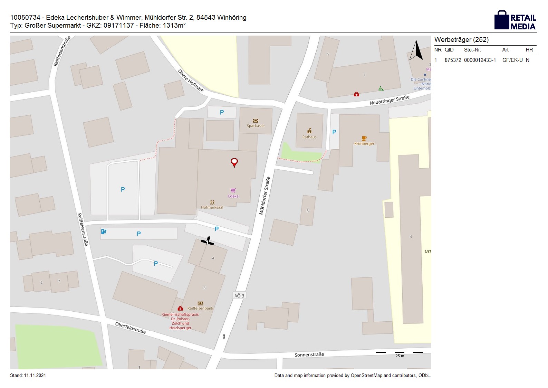Click the medical icon beside the Gemeinschaftspraxis label
The width and height of the screenshot is (548, 388).
point(180,308)
